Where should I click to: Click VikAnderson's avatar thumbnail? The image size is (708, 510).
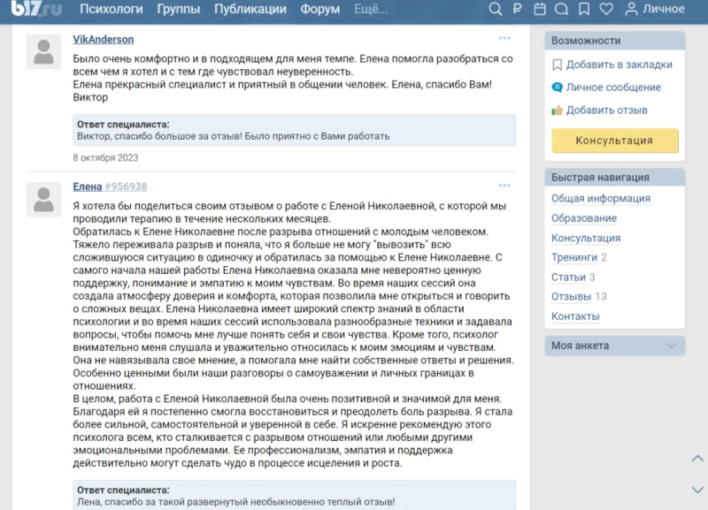43,52
